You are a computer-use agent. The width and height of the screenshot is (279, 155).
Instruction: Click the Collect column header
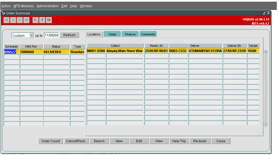115,46
